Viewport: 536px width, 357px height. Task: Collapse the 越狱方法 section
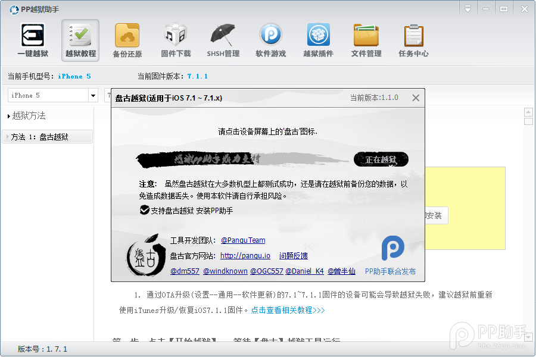point(24,116)
